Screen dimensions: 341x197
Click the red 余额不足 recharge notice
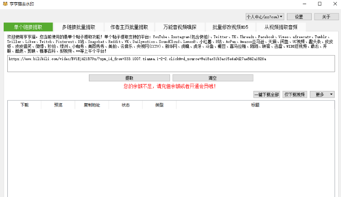[170, 86]
